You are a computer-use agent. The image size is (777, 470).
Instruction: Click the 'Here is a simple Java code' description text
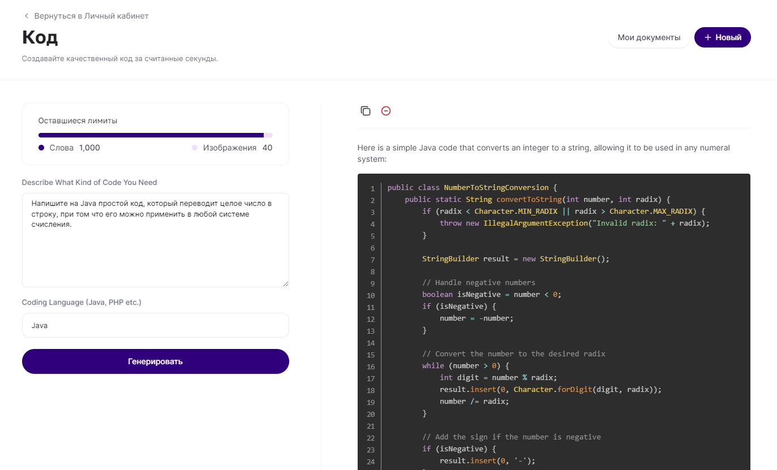(544, 153)
